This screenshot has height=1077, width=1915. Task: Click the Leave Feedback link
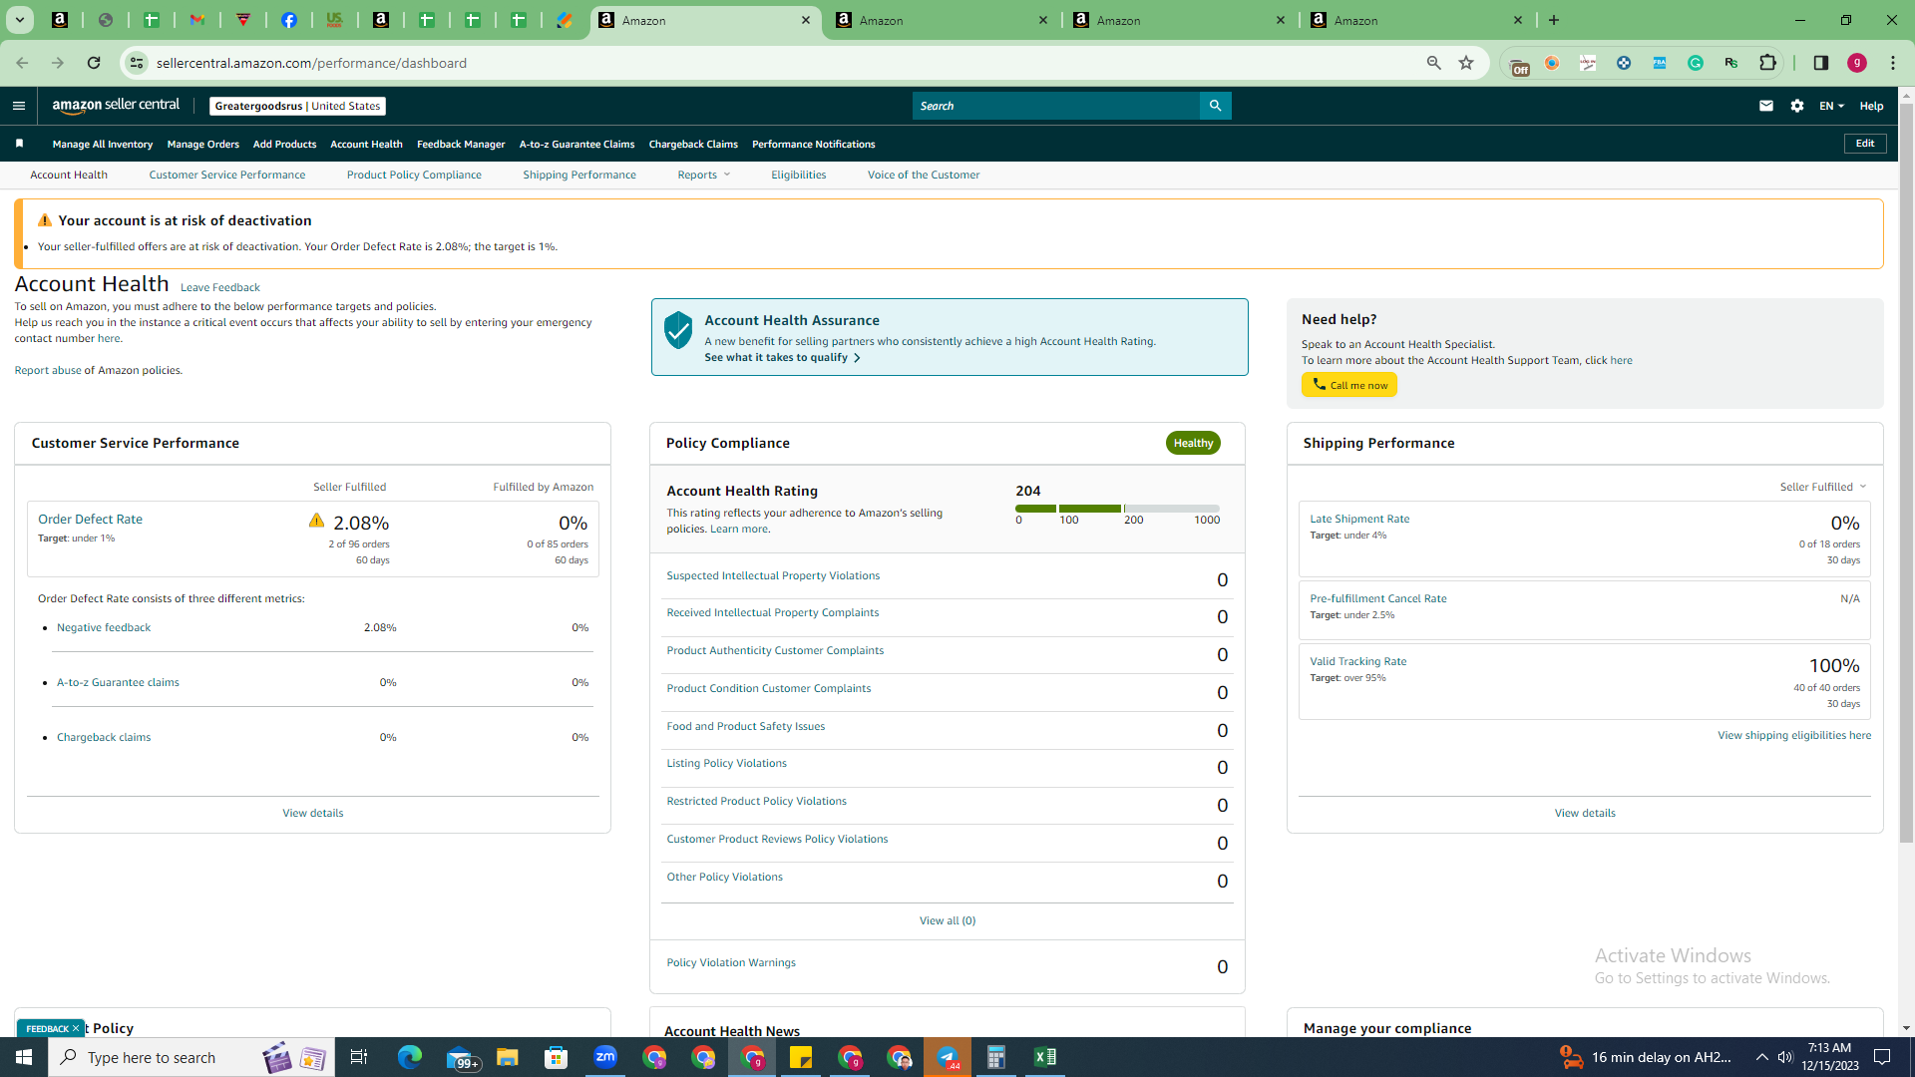[220, 287]
